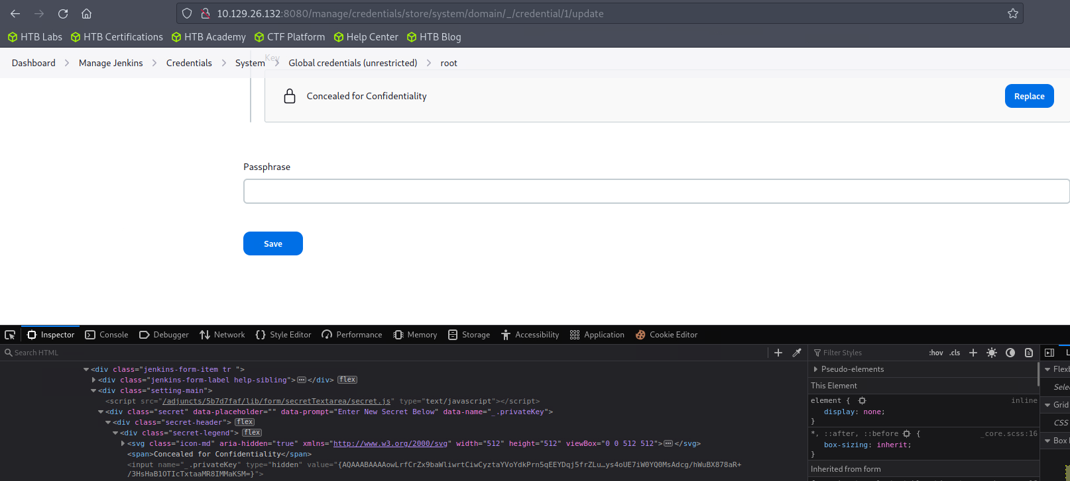
Task: Expand the Pseudo-elements section
Action: (815, 369)
